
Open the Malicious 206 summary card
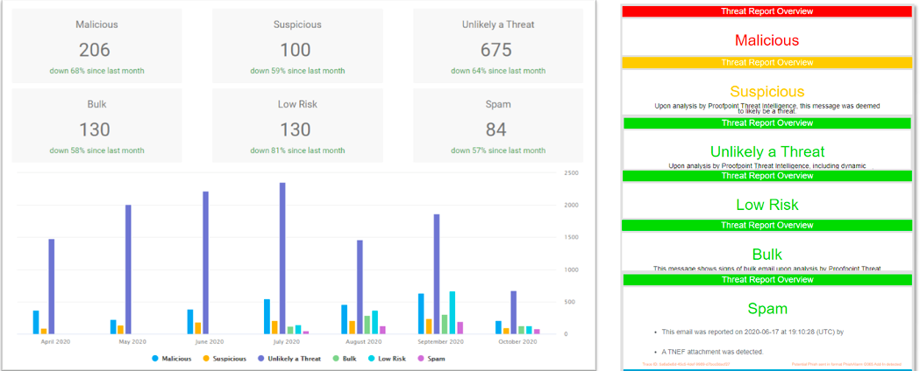point(96,45)
